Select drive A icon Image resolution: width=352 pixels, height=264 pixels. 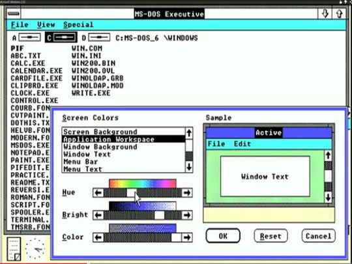pyautogui.click(x=29, y=38)
